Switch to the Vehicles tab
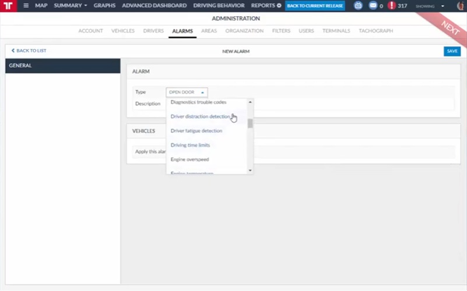 (123, 31)
